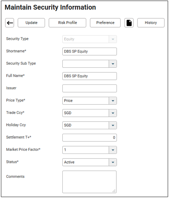Expand the Market Price Factor dropdown arrow

coord(113,150)
